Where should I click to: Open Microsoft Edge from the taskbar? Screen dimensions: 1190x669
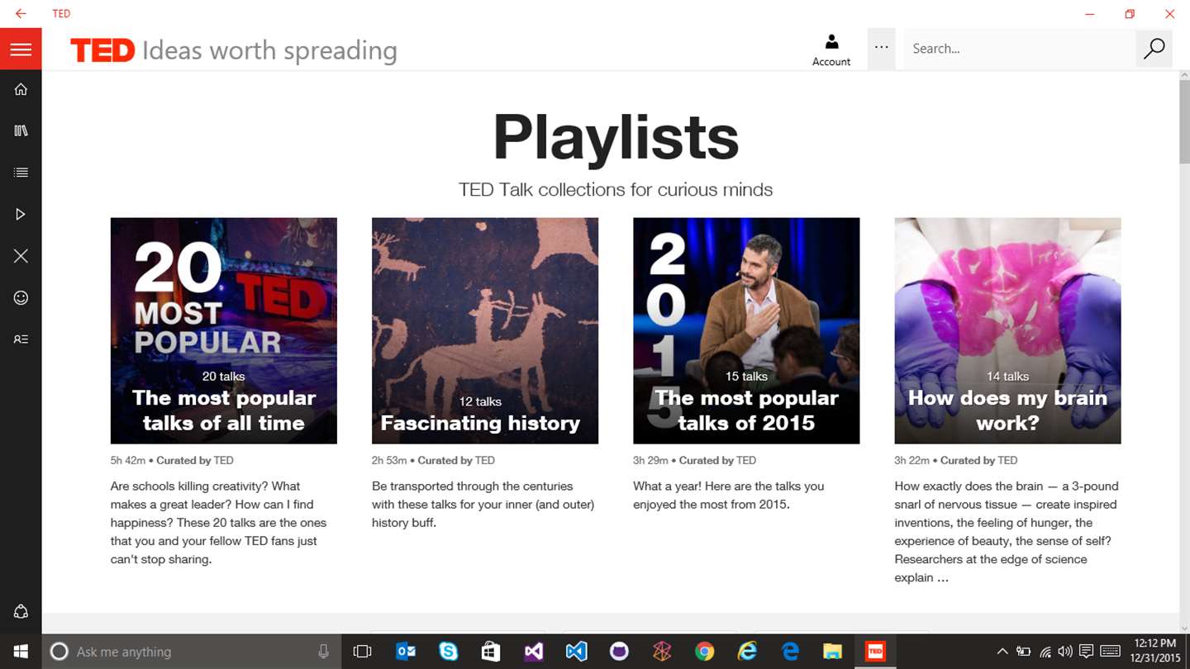790,652
